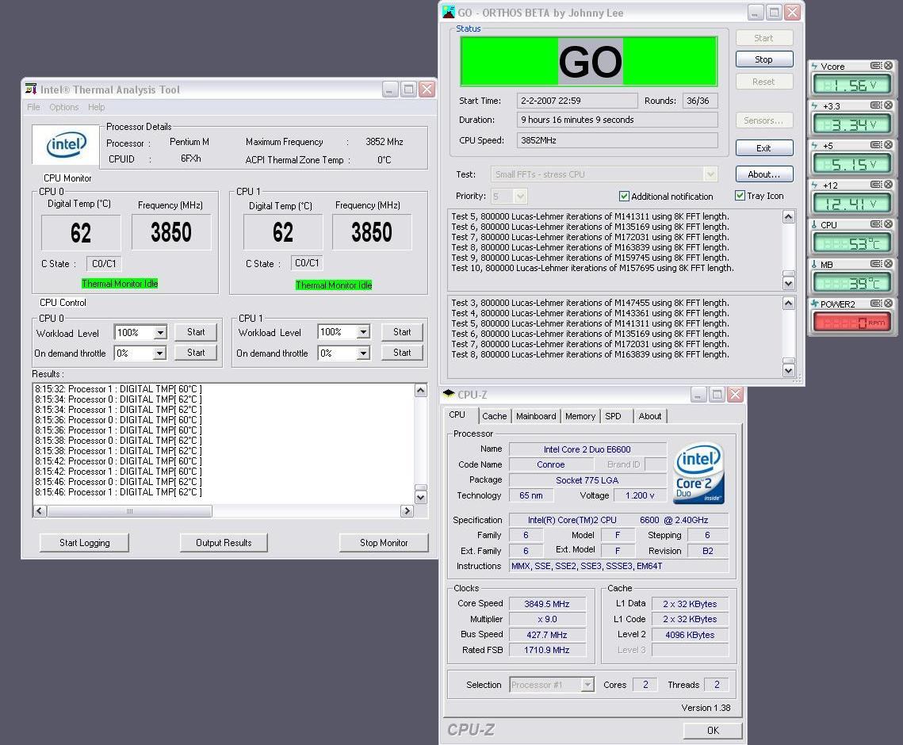
Task: Open CPU 0 Workload Level dropdown
Action: click(x=161, y=332)
